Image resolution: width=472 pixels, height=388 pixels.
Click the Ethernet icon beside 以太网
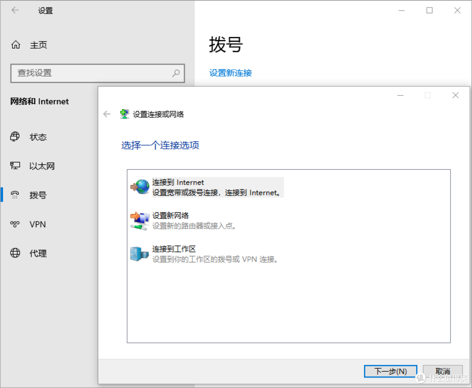pos(15,166)
